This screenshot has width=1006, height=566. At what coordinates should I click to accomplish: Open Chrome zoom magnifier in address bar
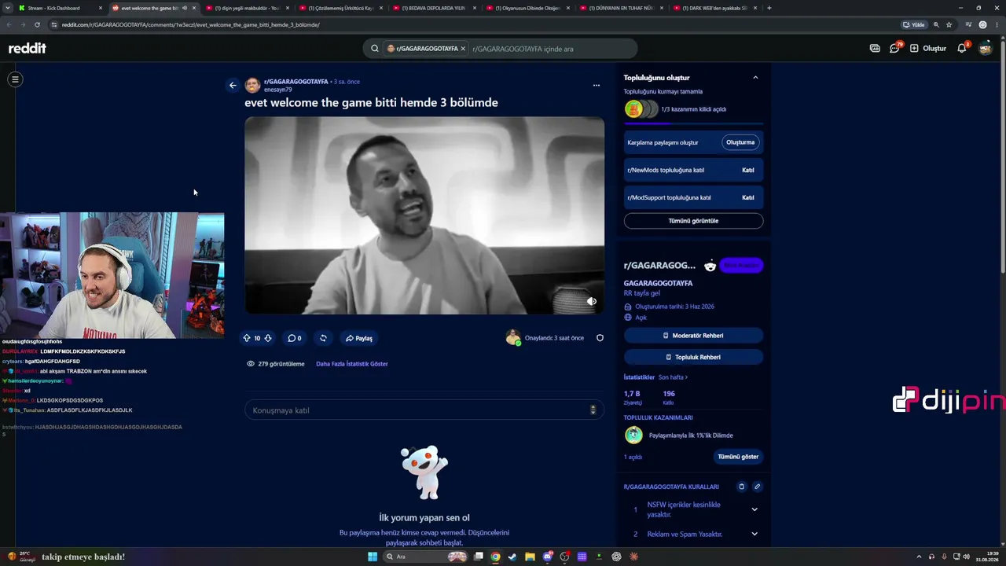(936, 24)
